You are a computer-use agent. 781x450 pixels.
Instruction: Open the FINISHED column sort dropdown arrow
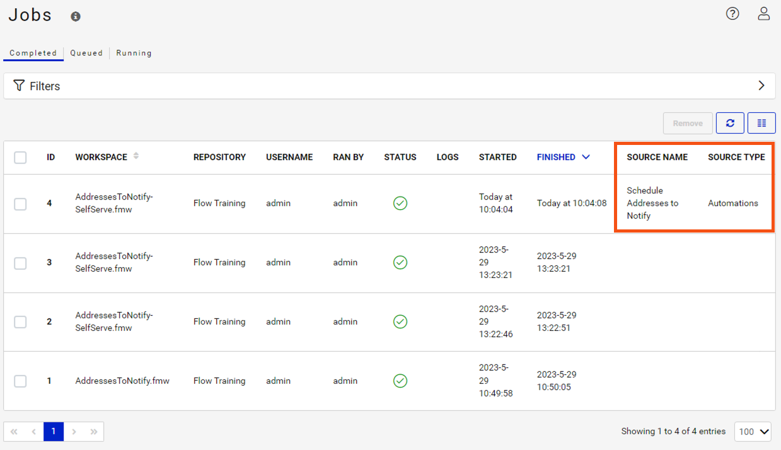[x=586, y=157]
